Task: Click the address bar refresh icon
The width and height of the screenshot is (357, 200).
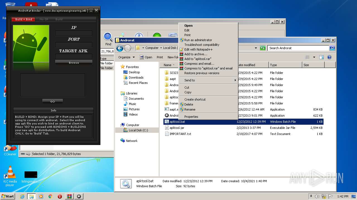Action: 262,48
